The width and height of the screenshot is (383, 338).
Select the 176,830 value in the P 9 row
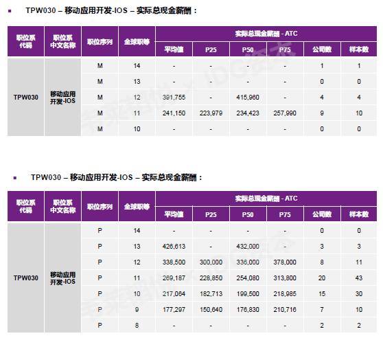pos(248,310)
